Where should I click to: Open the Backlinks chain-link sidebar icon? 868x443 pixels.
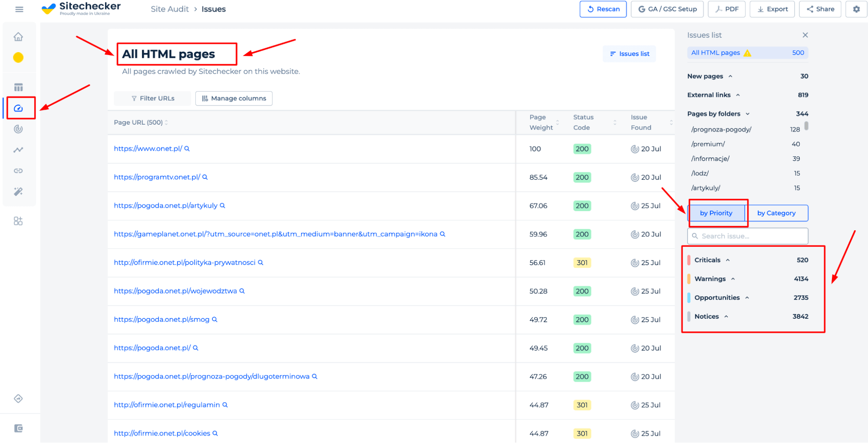[18, 171]
